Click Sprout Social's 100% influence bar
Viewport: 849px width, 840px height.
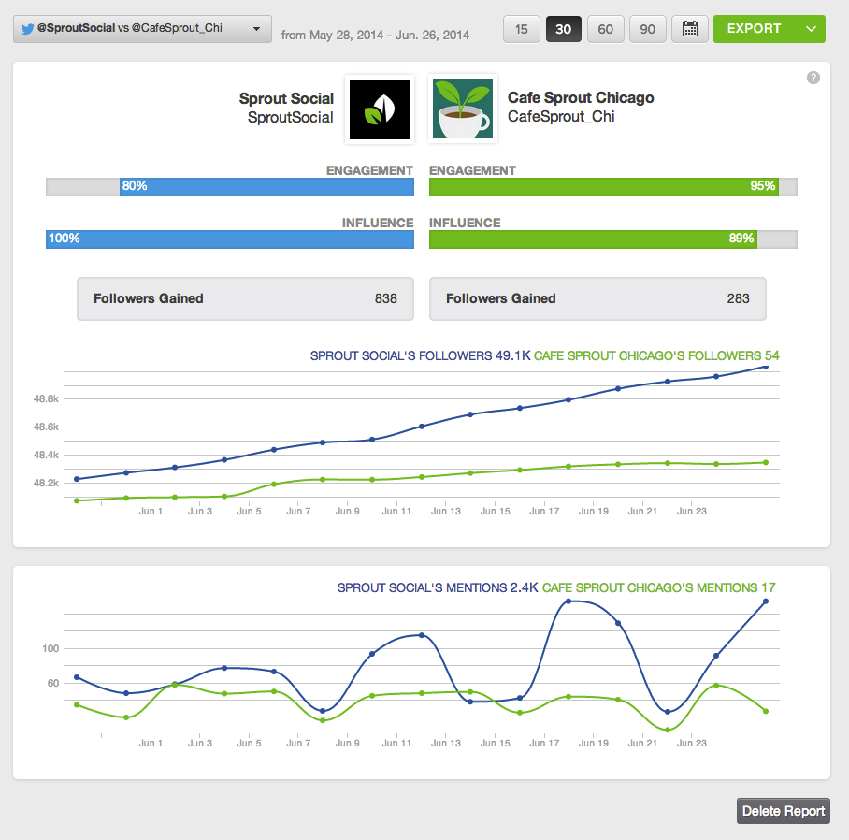[x=230, y=239]
